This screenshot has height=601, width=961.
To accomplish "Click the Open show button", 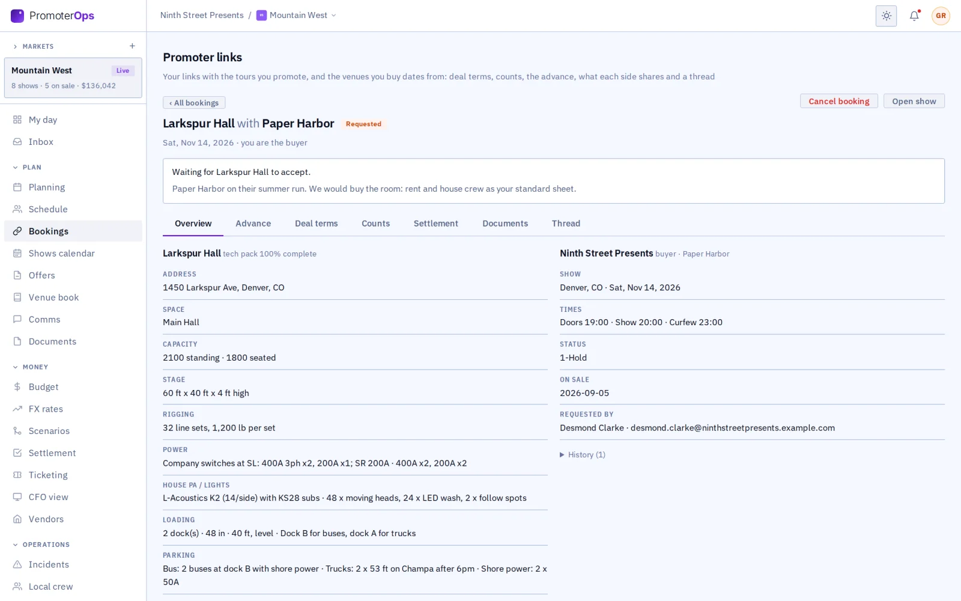I will [914, 102].
